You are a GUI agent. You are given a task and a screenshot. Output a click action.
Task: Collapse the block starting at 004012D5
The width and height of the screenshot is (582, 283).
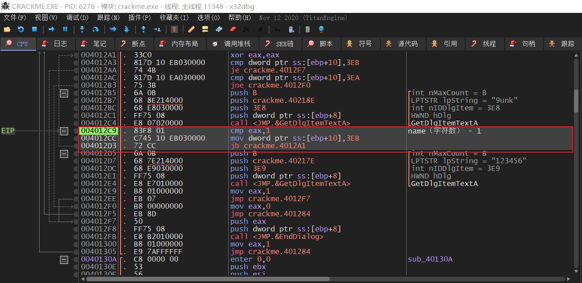coord(64,154)
